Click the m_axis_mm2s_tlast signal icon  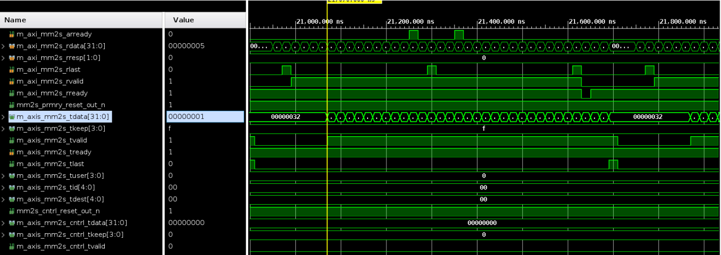[x=12, y=164]
